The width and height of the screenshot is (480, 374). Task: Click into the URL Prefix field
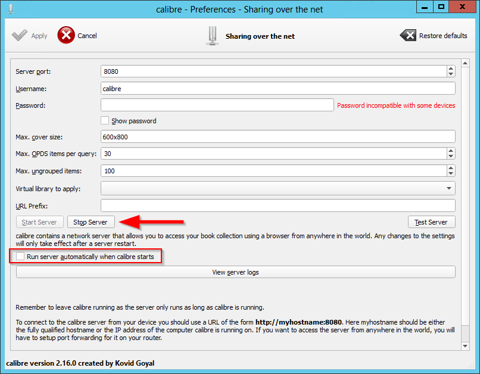click(x=278, y=205)
